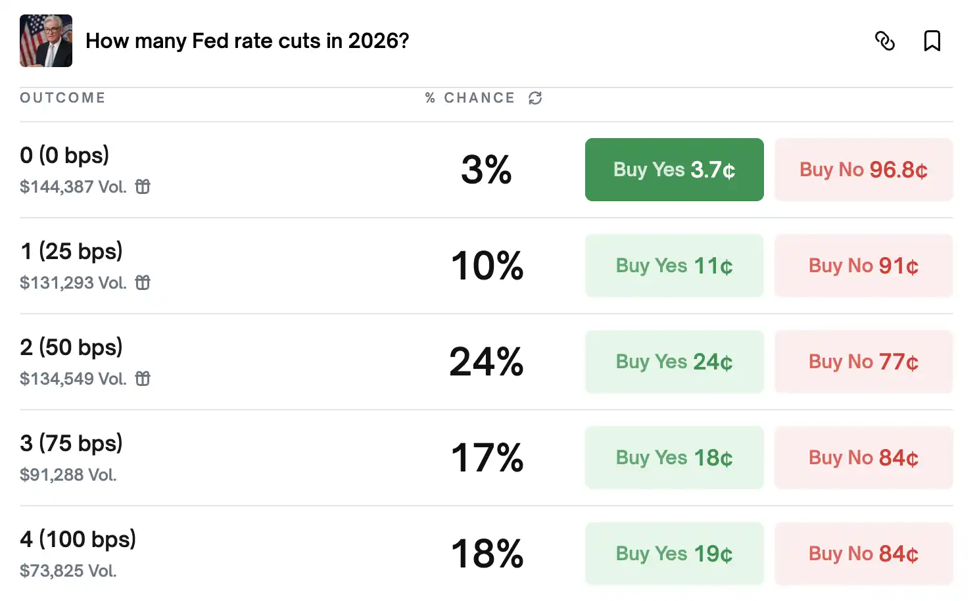This screenshot has height=601, width=977.
Task: Buy Yes at 11¢ for one rate cut
Action: (x=674, y=266)
